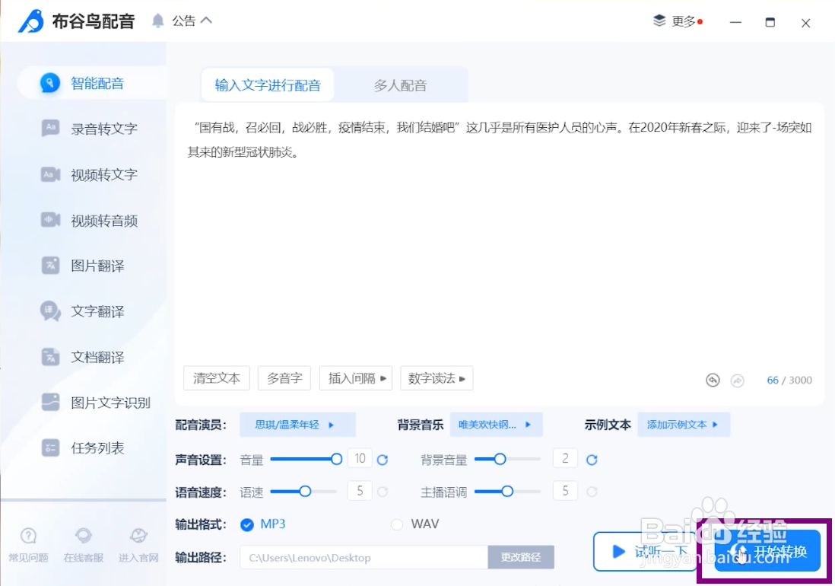The height and width of the screenshot is (586, 835).
Task: Open the 智能配音 sidebar section
Action: [x=91, y=83]
